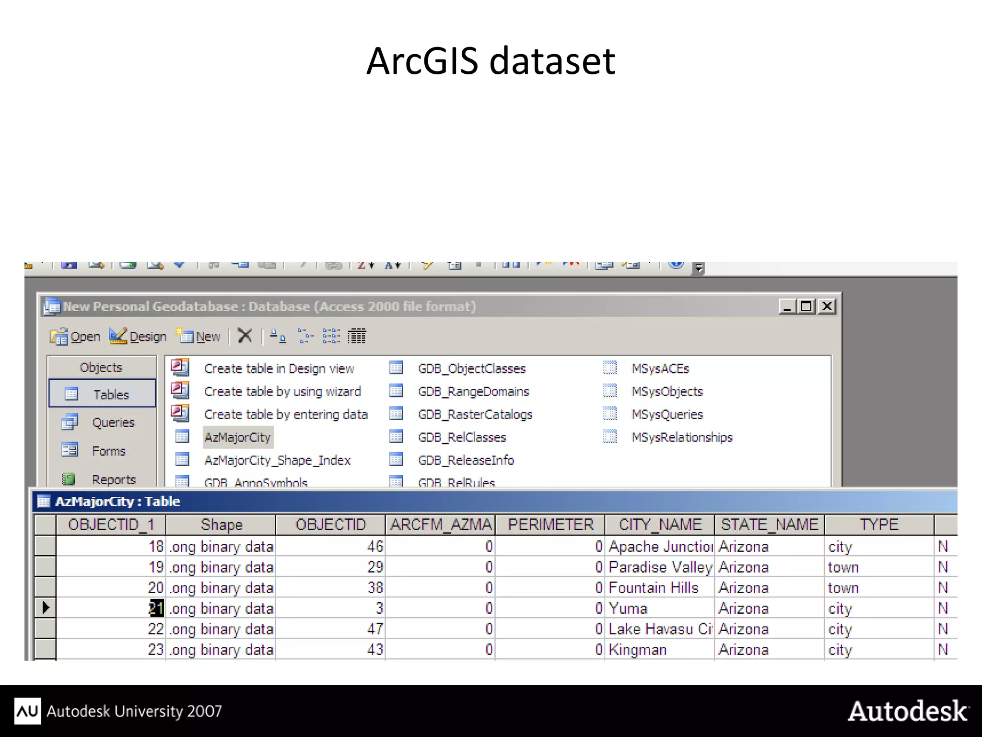
Task: Click the OBJECTID_1 column header
Action: (111, 525)
